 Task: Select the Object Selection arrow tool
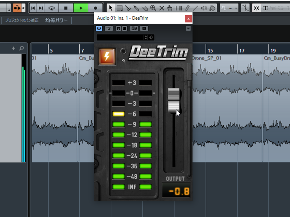111,8
